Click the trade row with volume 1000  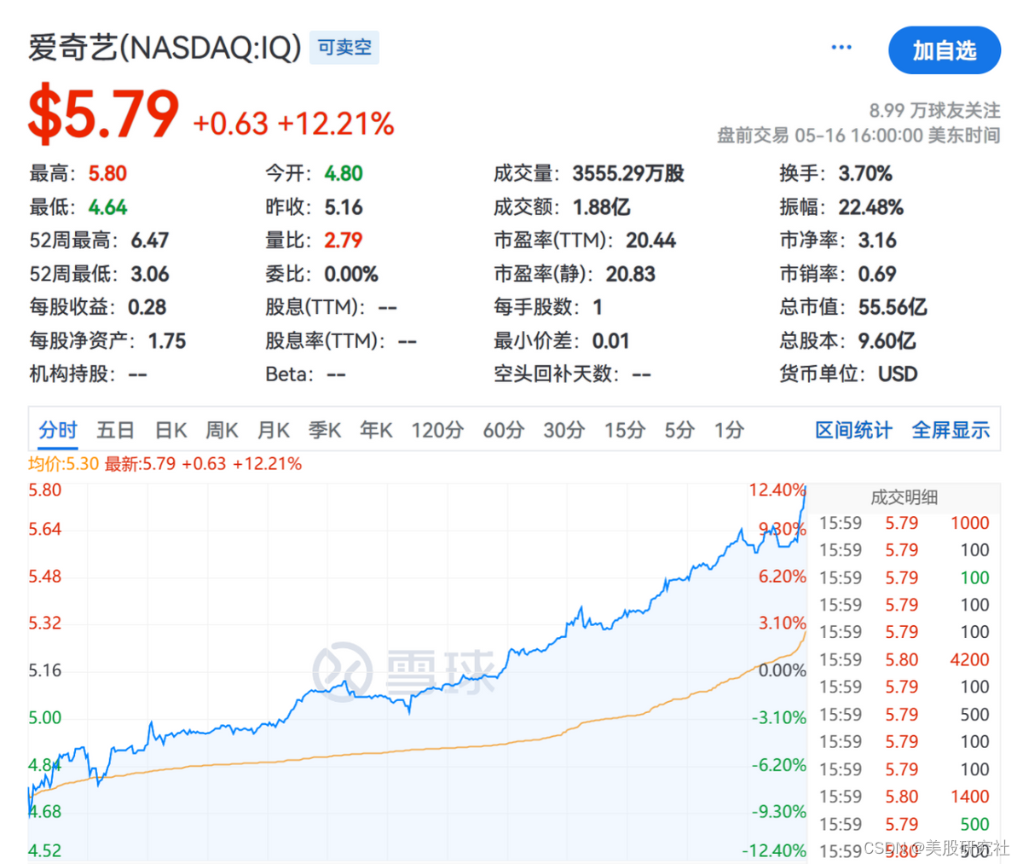click(x=905, y=523)
